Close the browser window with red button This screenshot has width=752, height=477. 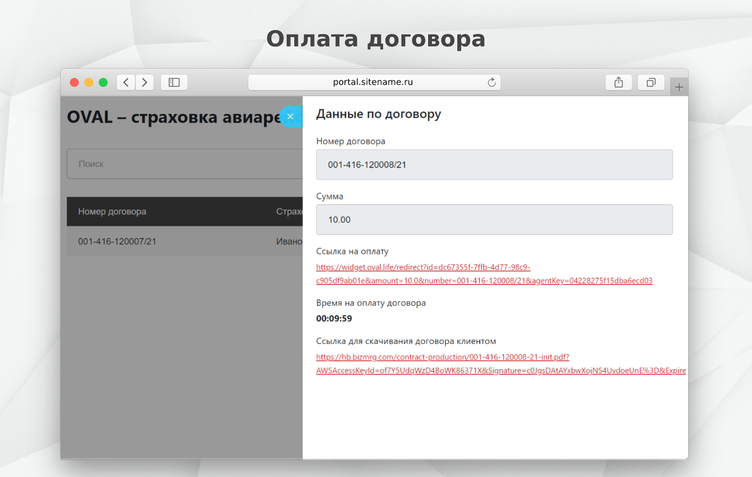[x=74, y=83]
